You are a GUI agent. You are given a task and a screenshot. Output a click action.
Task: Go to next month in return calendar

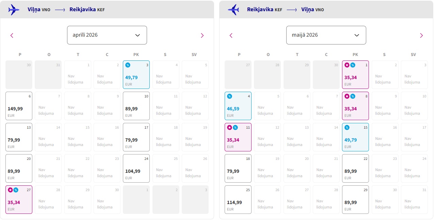point(421,35)
